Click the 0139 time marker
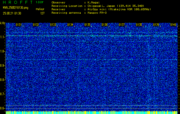Screen dimensions: 180x114 (x=156, y=25)
